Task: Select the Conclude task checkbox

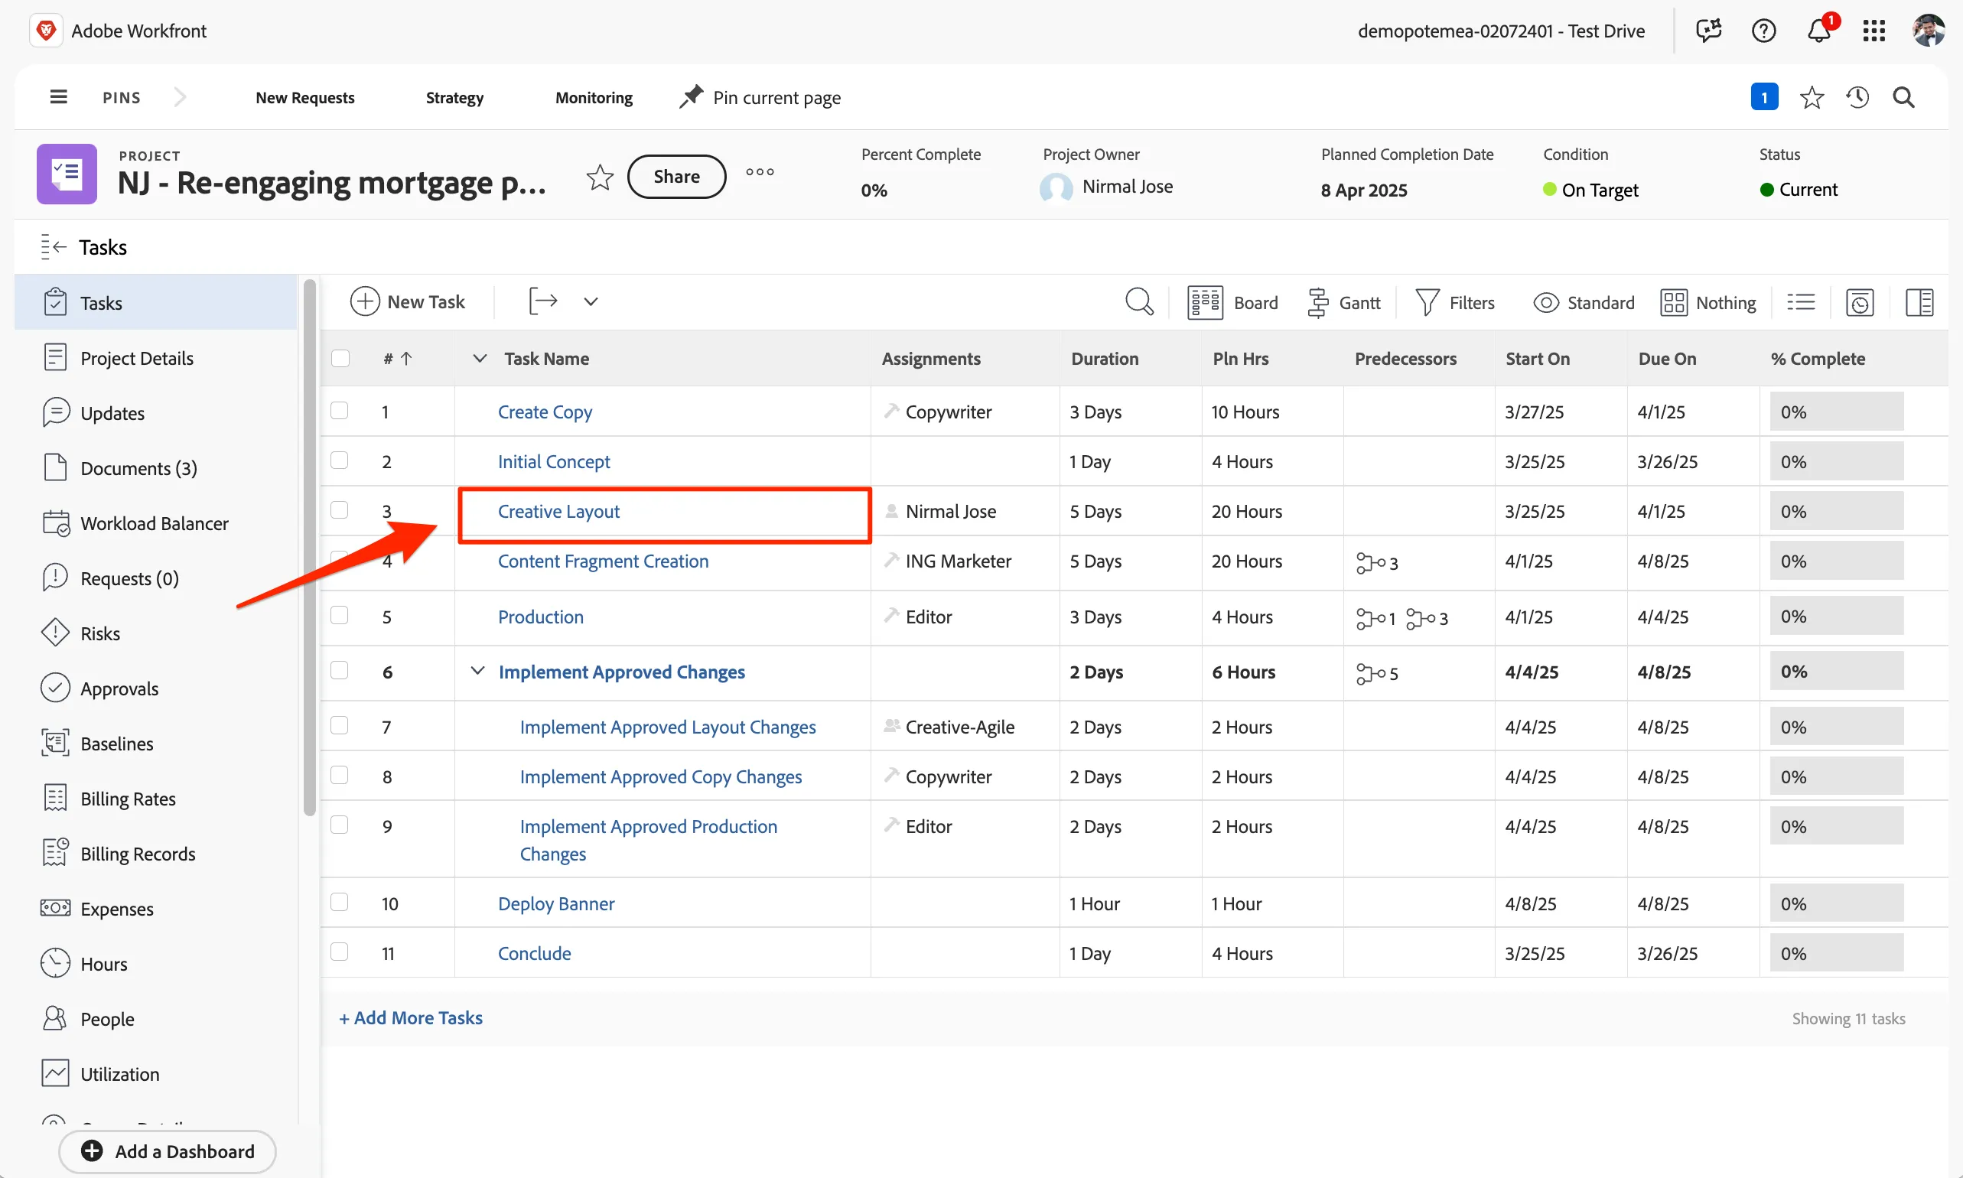Action: click(x=340, y=952)
